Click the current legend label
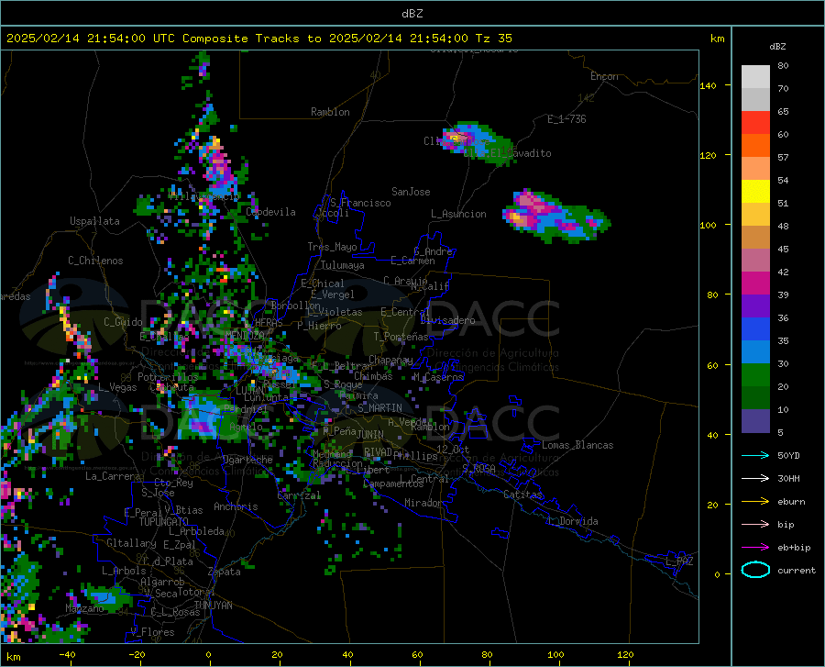This screenshot has height=667, width=825. [x=797, y=570]
